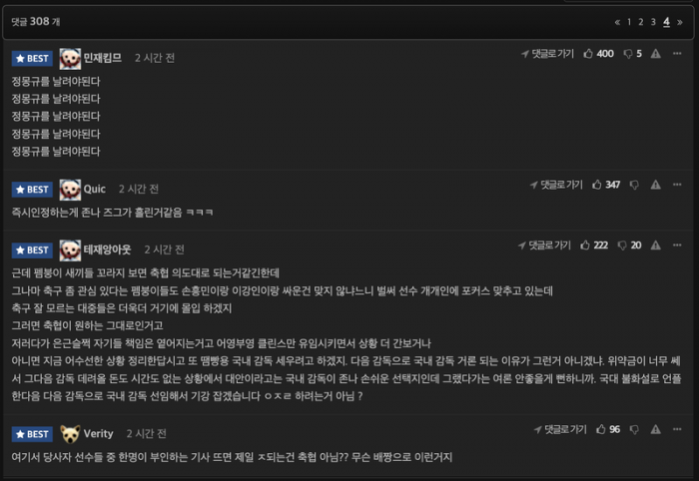Go to the next pages with » arrow
Image resolution: width=699 pixels, height=481 pixels.
[680, 21]
